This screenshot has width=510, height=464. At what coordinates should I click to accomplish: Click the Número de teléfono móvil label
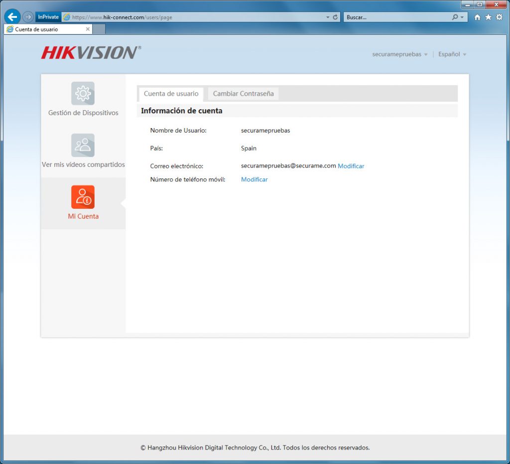pyautogui.click(x=188, y=179)
